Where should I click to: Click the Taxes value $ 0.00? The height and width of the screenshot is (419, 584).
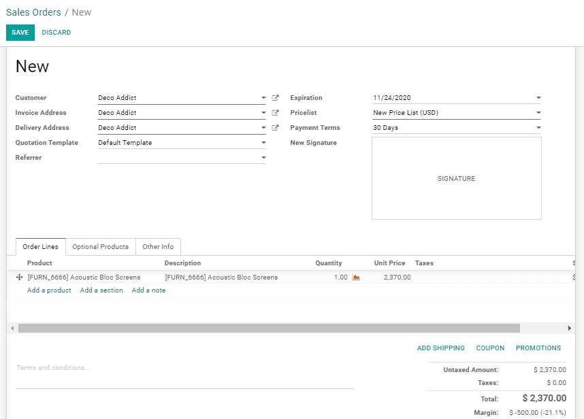(557, 383)
